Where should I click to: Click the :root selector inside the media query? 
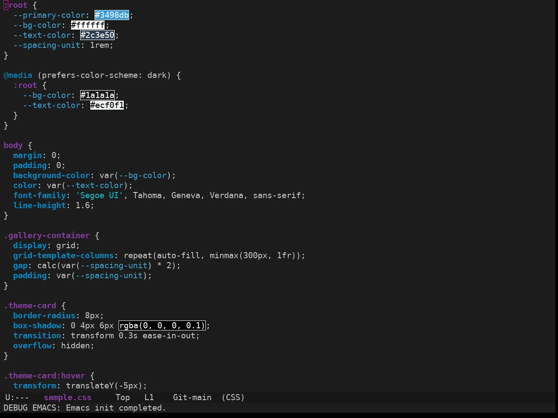click(x=25, y=85)
